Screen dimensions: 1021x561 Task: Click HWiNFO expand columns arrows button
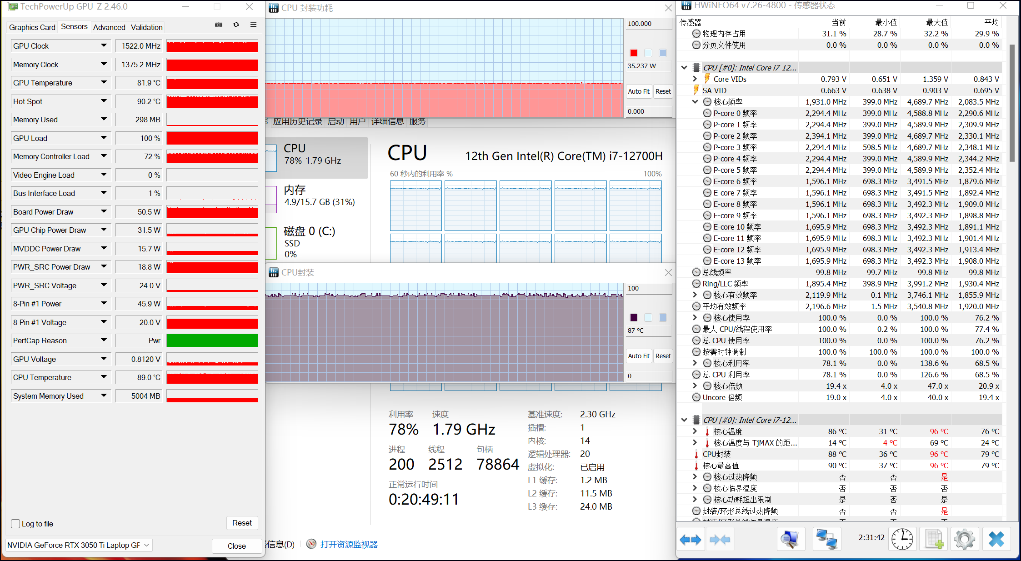(691, 540)
